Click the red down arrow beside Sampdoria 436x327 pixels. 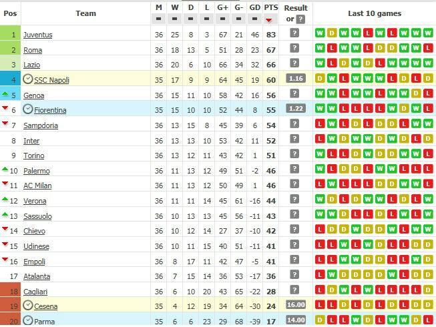click(5, 124)
